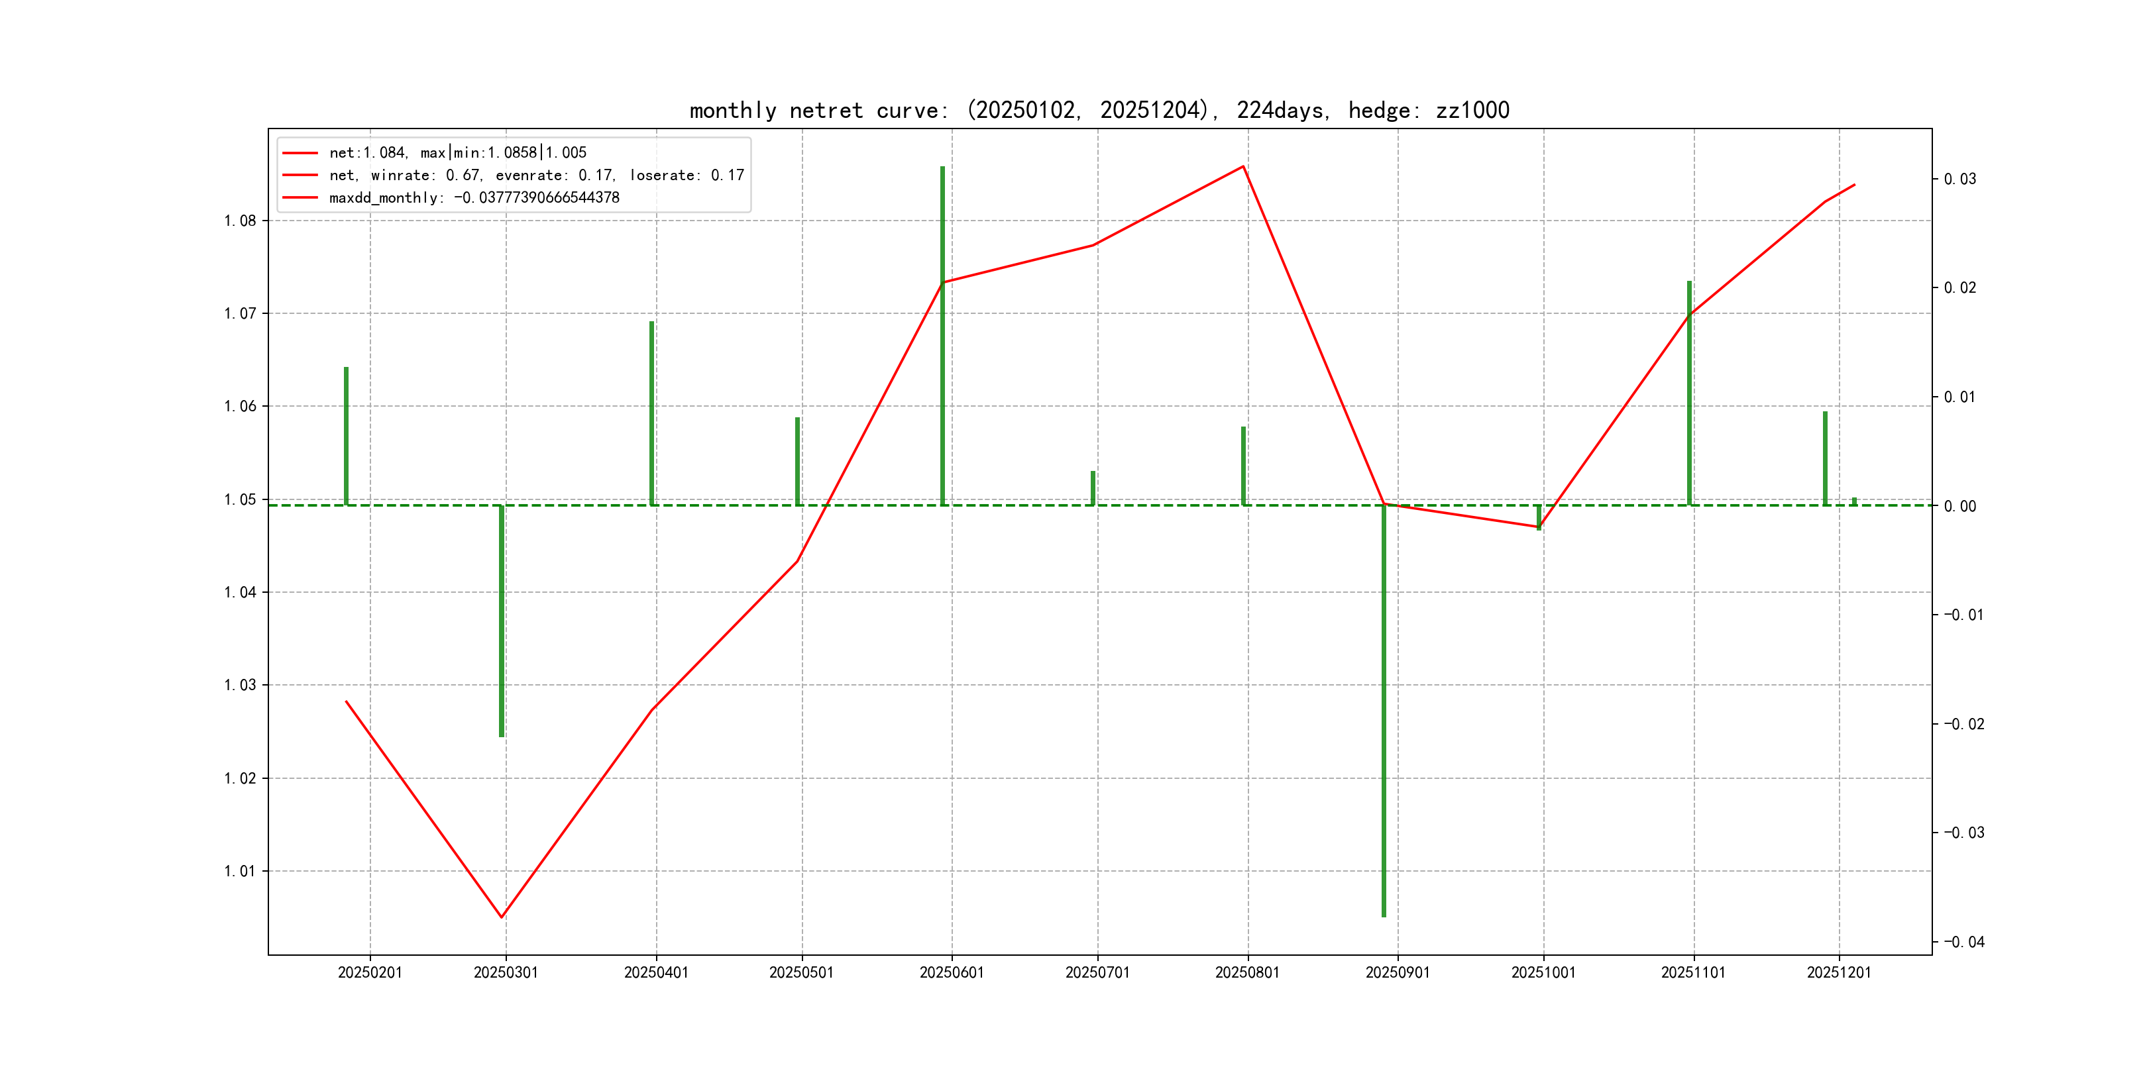Click the 0.03 right axis label
Image resolution: width=2147 pixels, height=1073 pixels.
click(1959, 179)
